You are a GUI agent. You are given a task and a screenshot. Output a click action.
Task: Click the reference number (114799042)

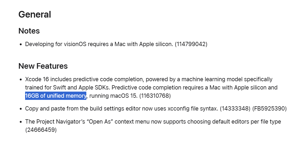coord(191,44)
